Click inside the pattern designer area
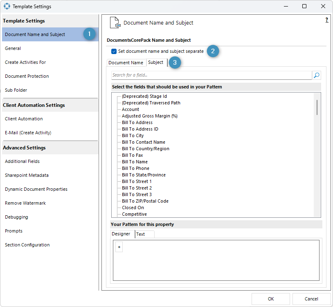 point(216,260)
